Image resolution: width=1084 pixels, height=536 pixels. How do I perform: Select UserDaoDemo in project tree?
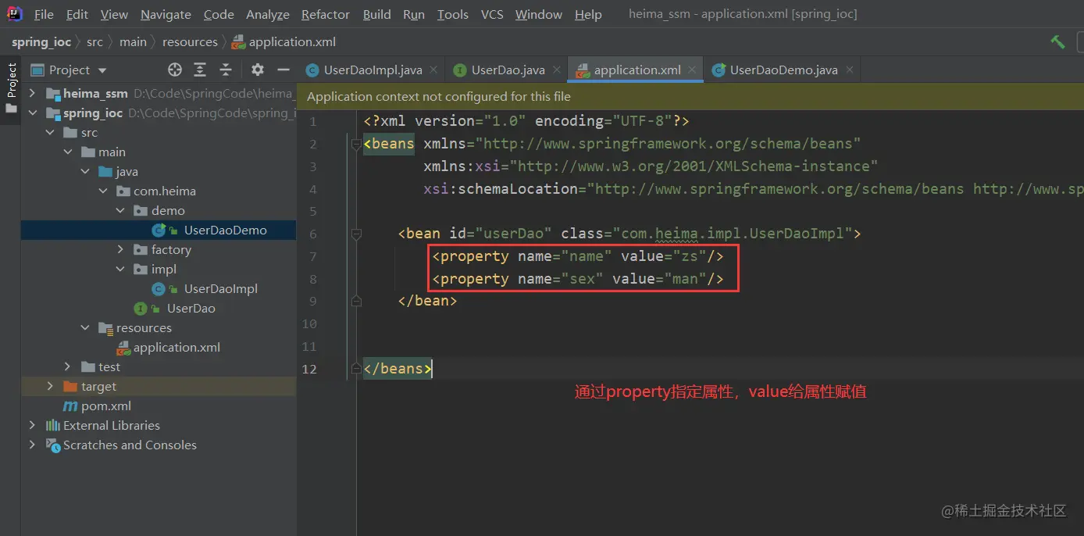pyautogui.click(x=225, y=230)
